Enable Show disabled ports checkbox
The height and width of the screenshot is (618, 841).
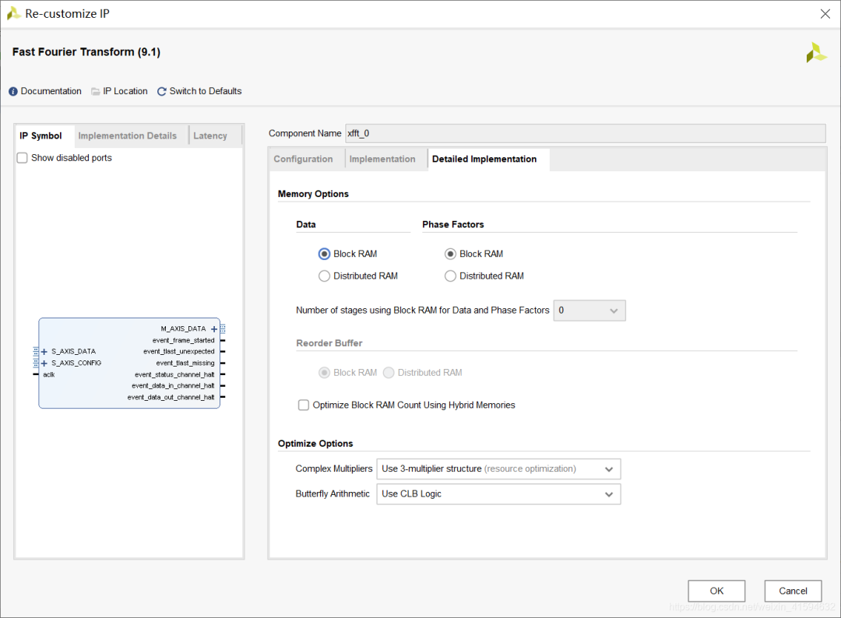point(23,158)
